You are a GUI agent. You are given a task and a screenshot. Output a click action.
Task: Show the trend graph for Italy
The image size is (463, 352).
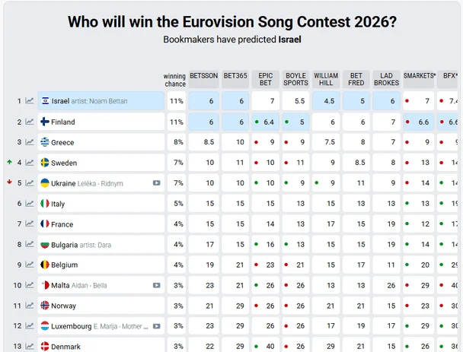coord(29,204)
